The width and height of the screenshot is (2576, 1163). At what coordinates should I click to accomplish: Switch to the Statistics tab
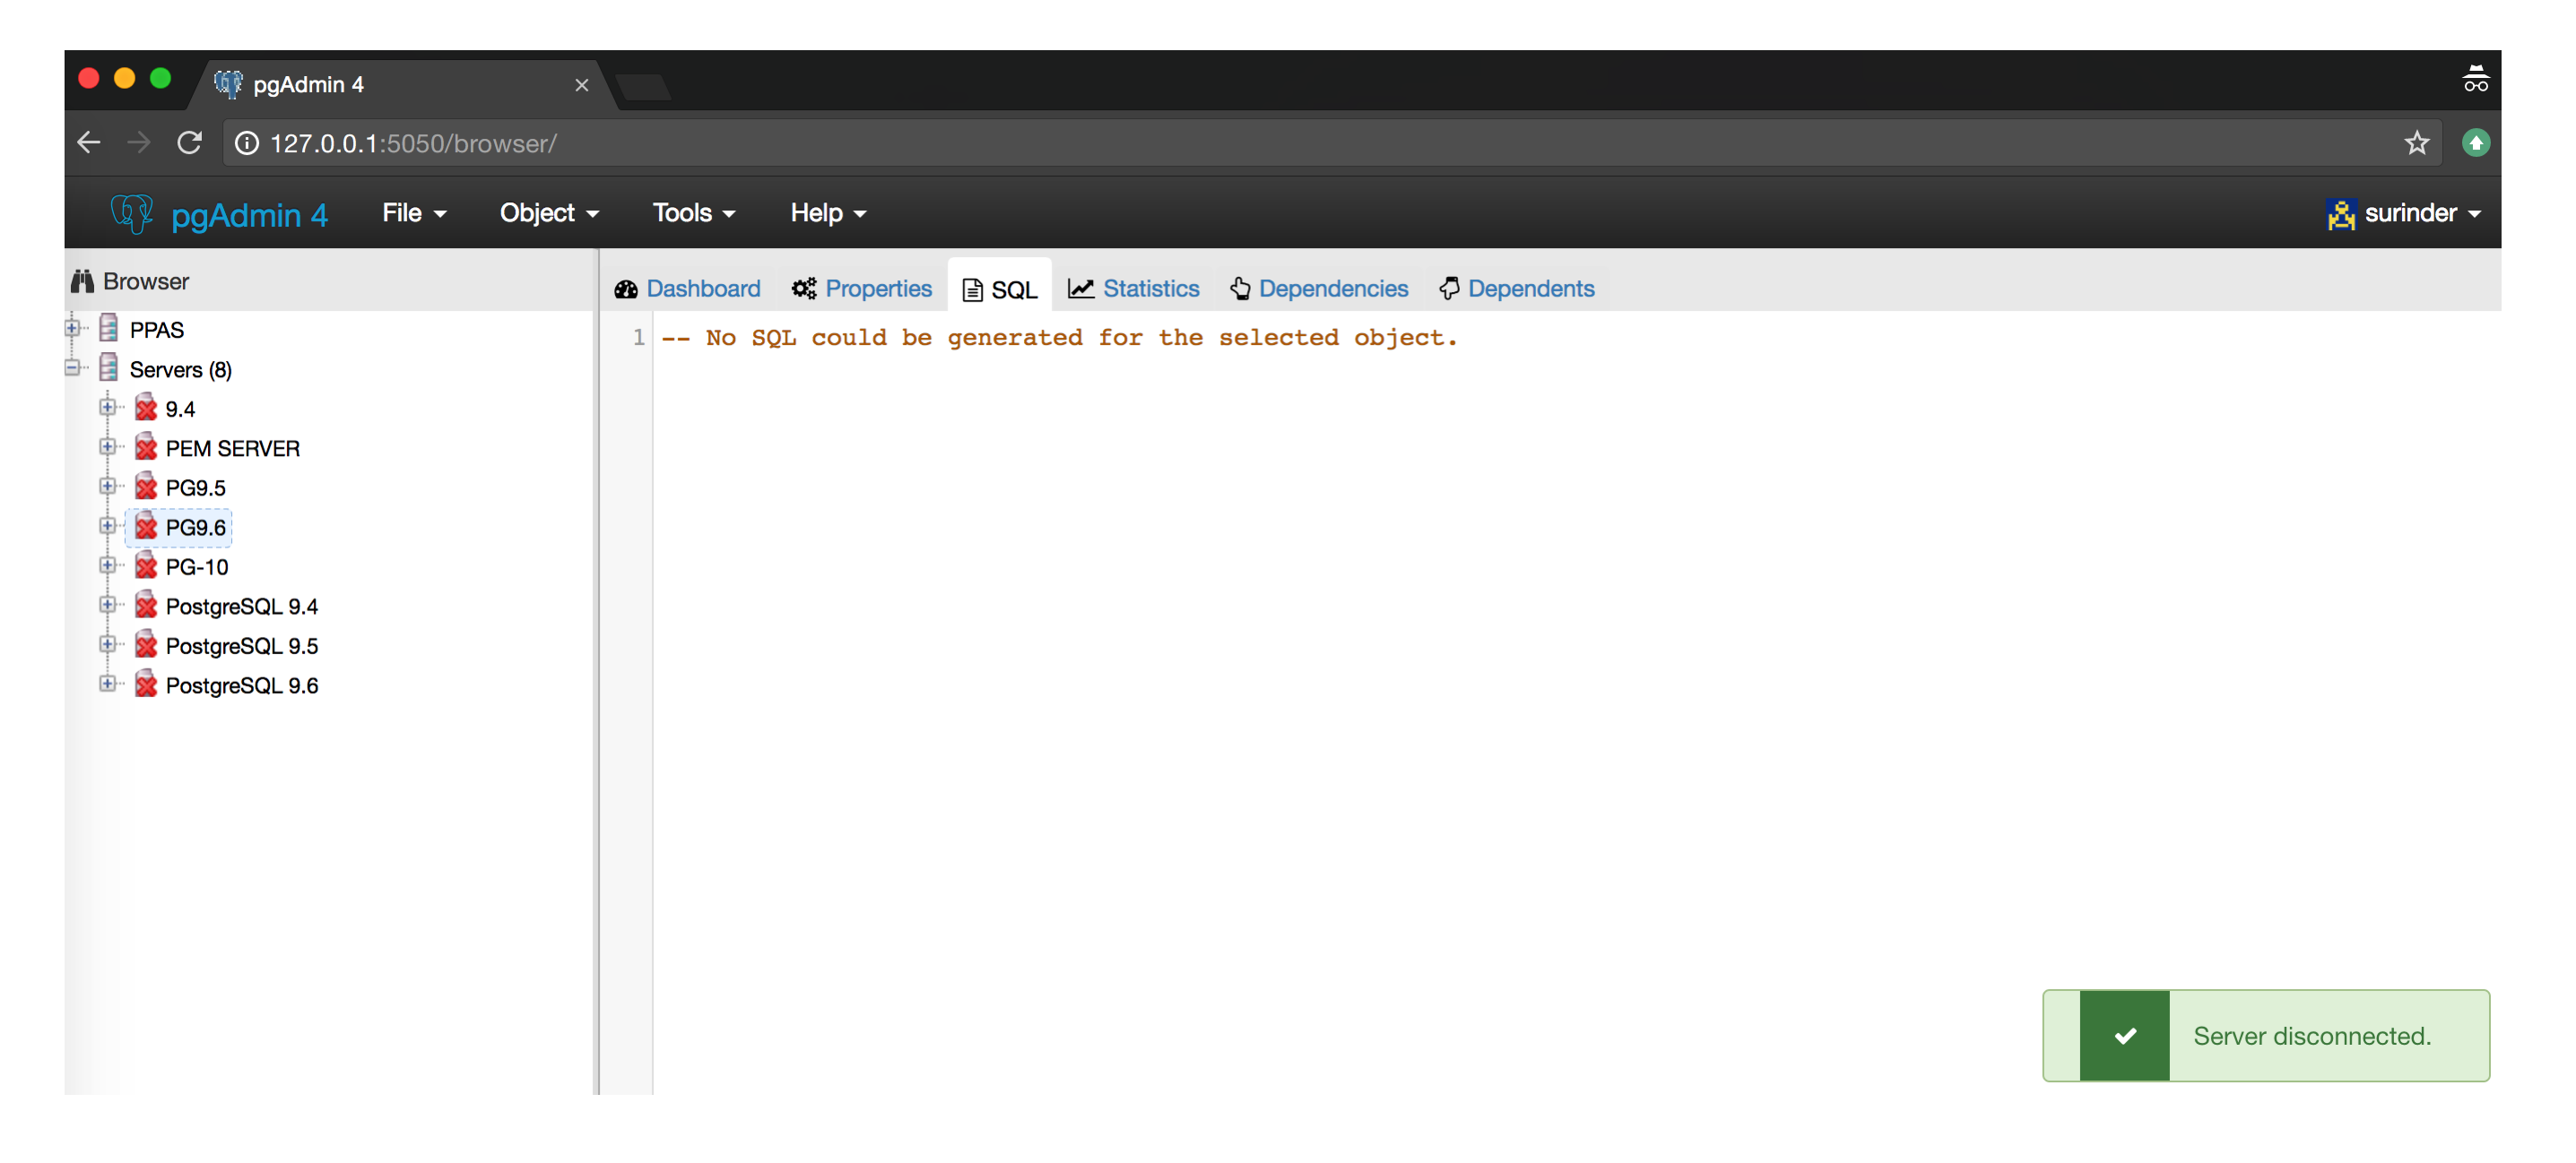pos(1134,289)
